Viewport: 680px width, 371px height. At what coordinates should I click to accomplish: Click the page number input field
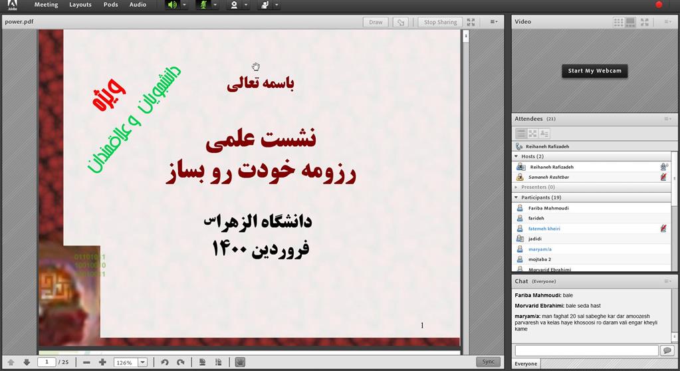[47, 362]
